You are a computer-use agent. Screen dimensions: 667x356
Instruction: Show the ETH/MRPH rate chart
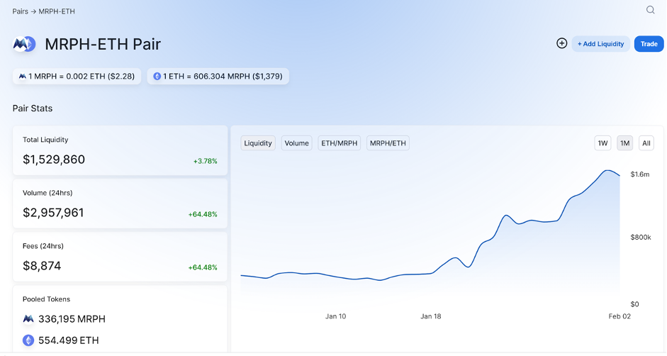pyautogui.click(x=339, y=143)
